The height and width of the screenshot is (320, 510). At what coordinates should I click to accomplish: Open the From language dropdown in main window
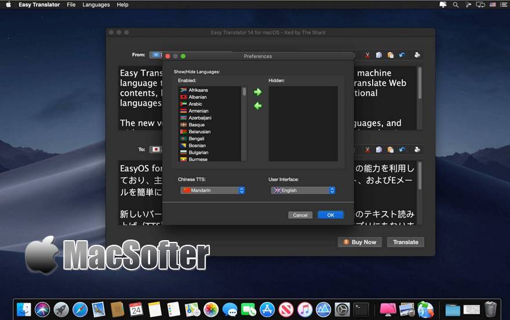tap(156, 55)
